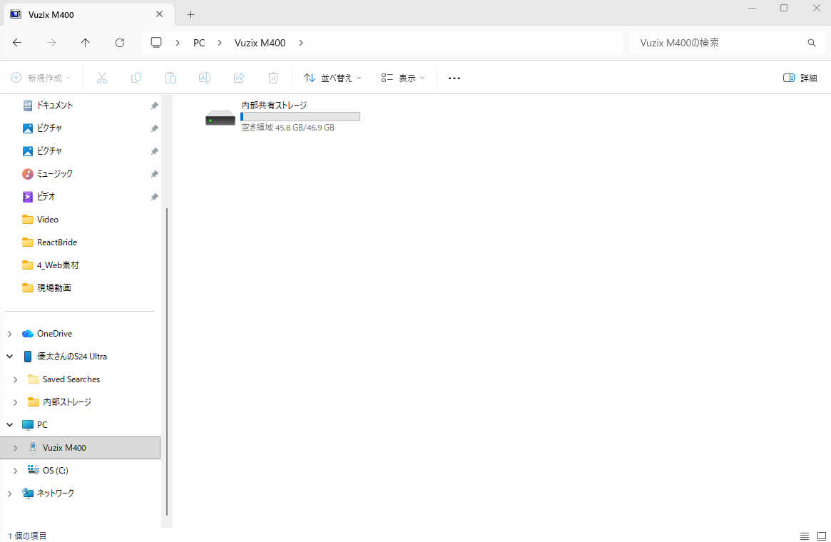Open the 並べ替え sort dropdown
831x542 pixels.
point(332,78)
